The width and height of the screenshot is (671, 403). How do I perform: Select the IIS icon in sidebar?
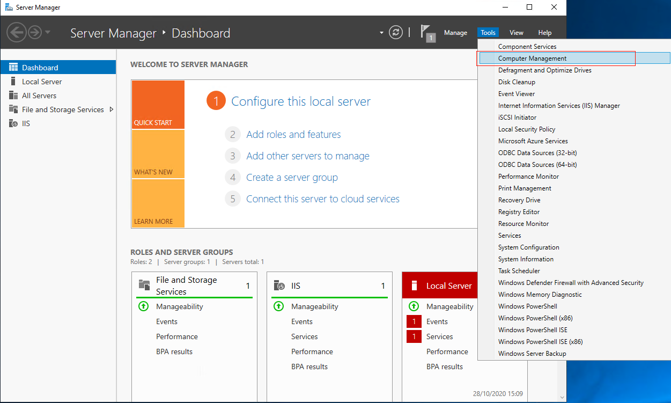tap(13, 123)
